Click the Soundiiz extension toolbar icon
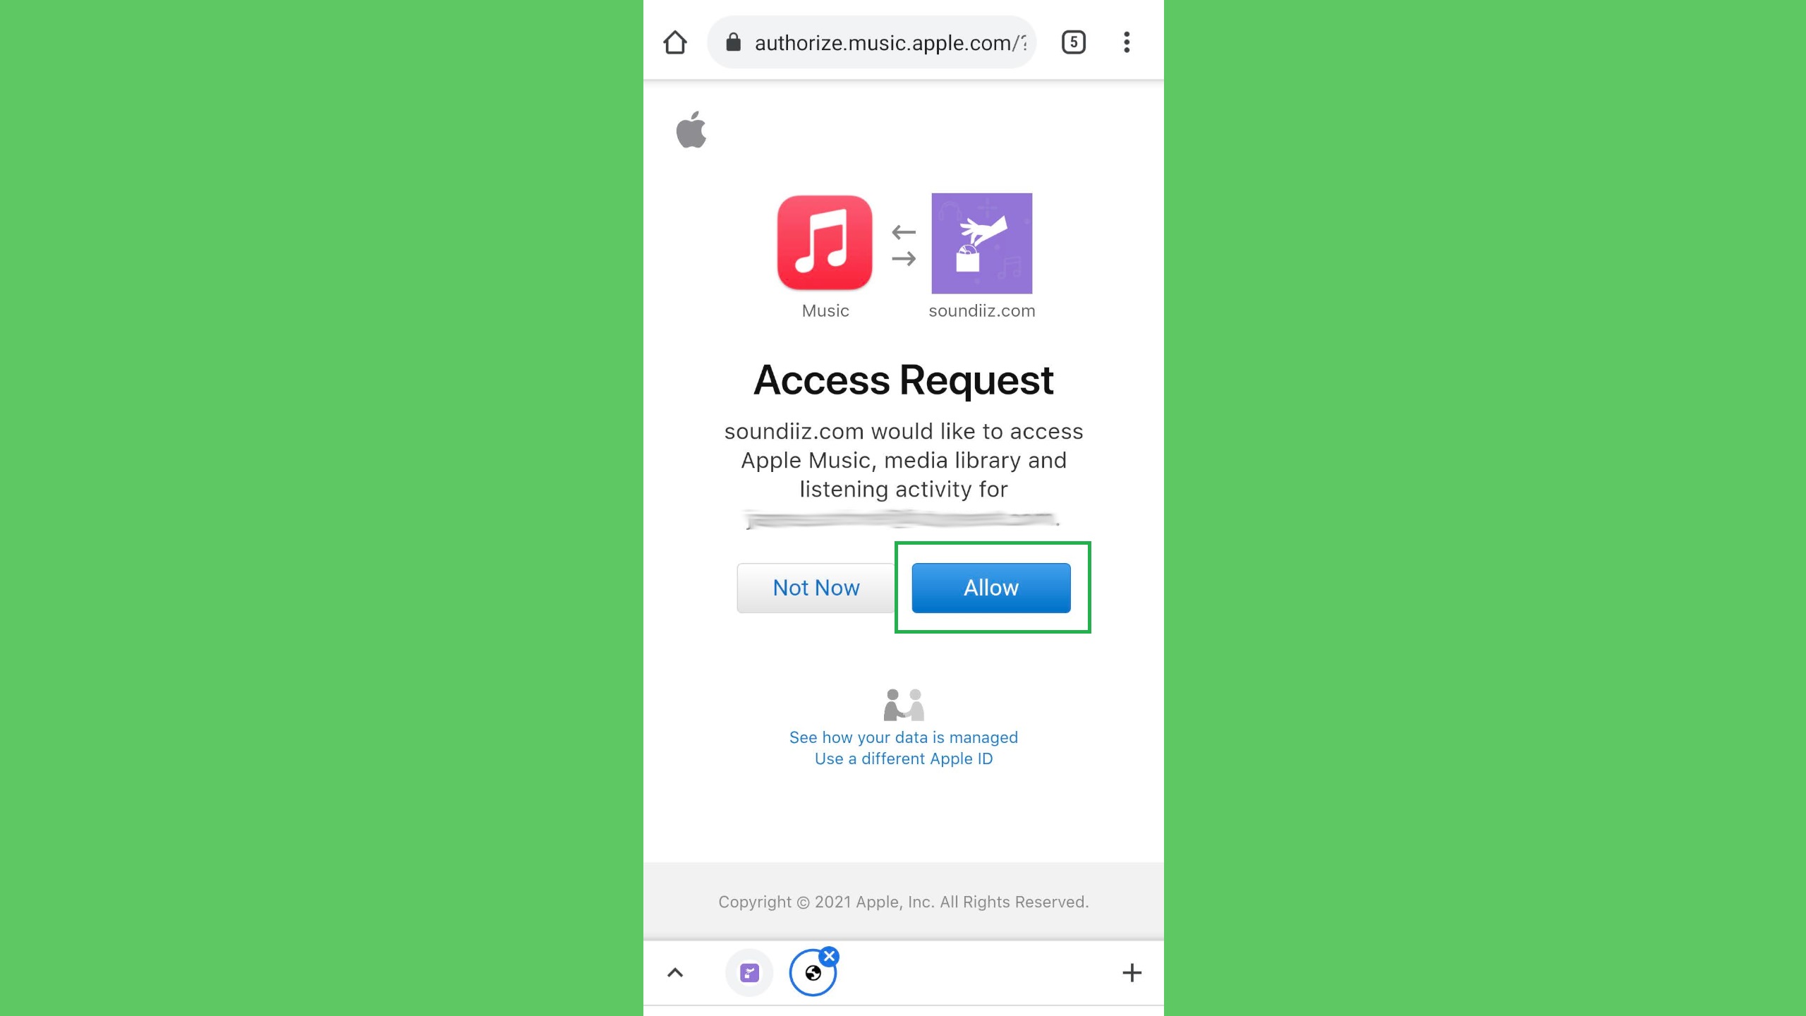Image resolution: width=1806 pixels, height=1016 pixels. (751, 972)
